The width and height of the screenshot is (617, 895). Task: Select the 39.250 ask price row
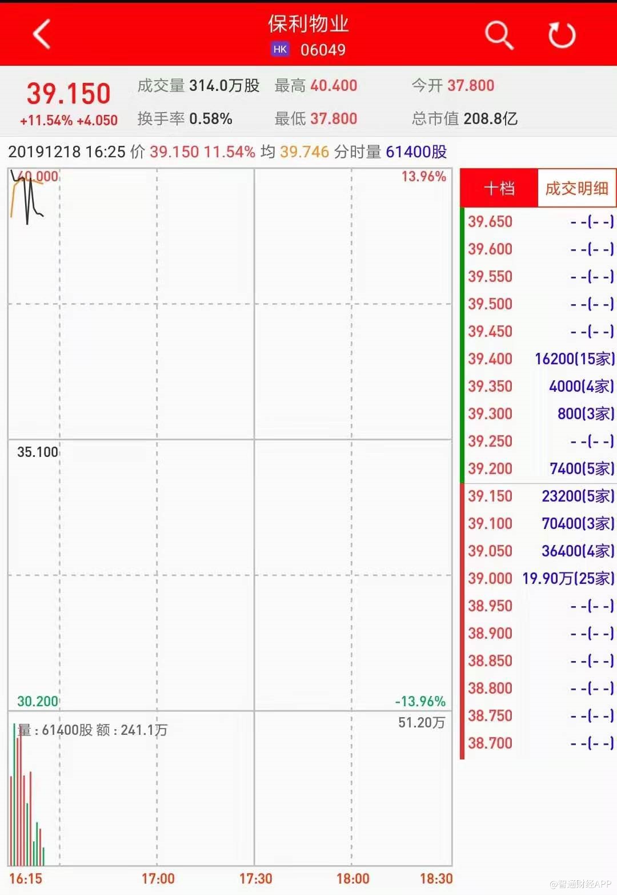pyautogui.click(x=539, y=441)
